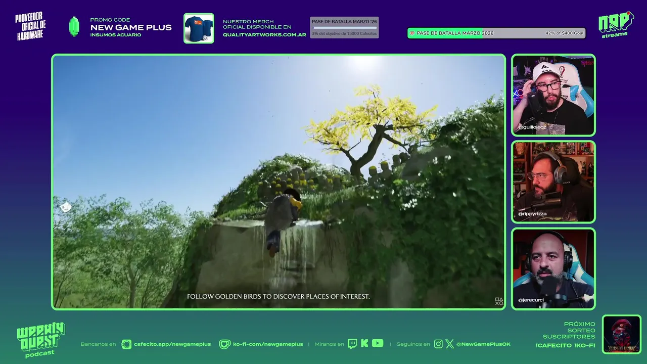
Task: Open the blue T-shirt merch thumbnail
Action: click(199, 28)
